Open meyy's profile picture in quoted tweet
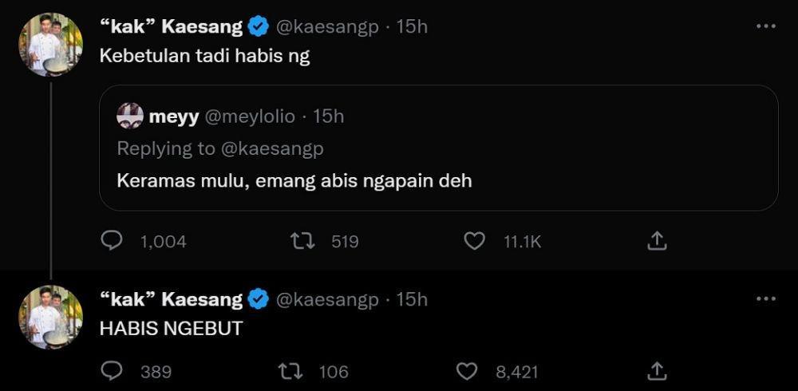Viewport: 798px width, 391px height. pyautogui.click(x=130, y=116)
